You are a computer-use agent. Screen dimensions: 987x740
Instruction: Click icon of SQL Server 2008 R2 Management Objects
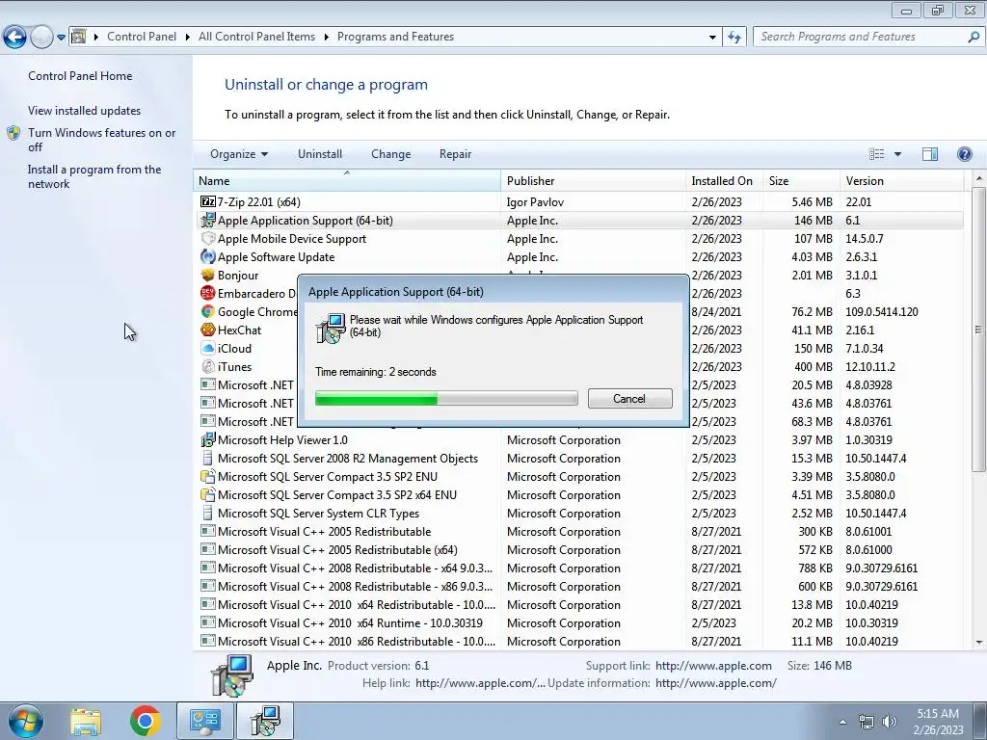coord(207,458)
